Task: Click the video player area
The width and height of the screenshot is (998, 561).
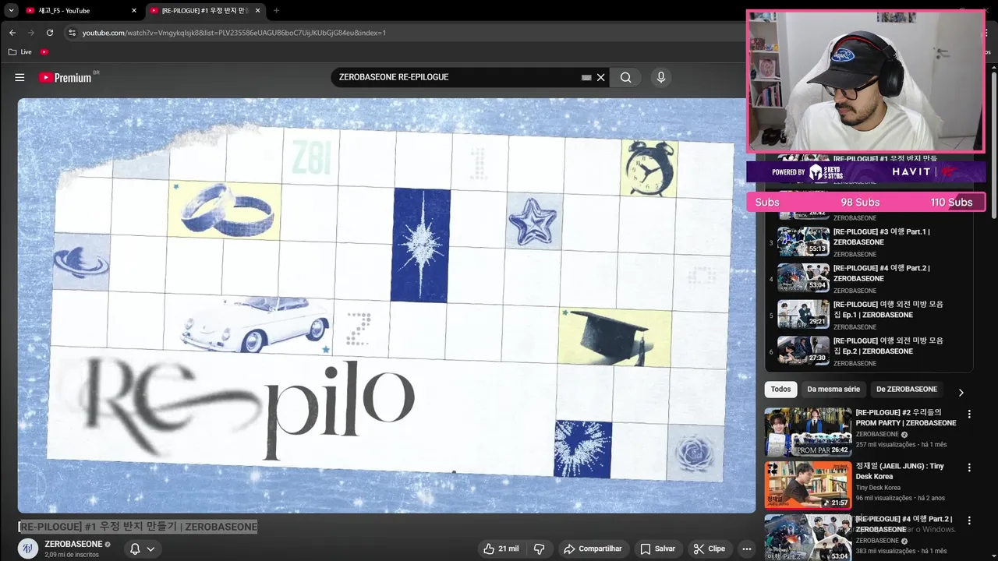Action: point(387,305)
